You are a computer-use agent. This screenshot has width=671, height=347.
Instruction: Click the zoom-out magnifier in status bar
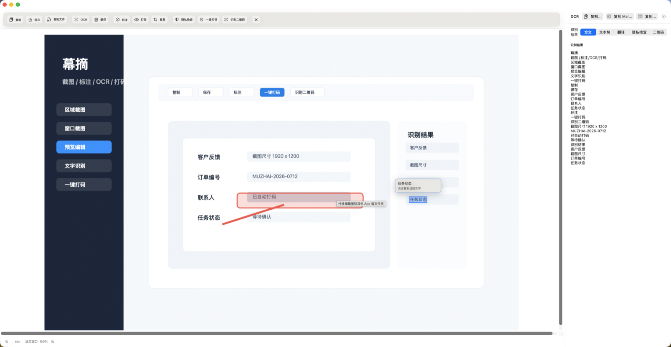coord(7,342)
